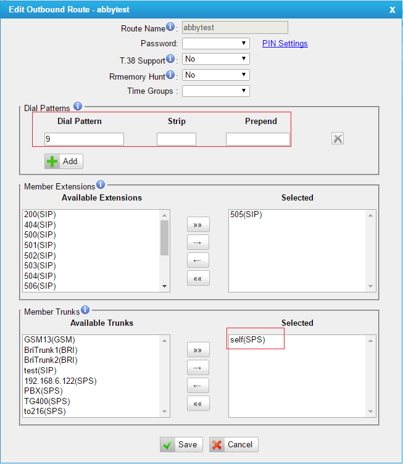Viewport: 403px width, 464px height.
Task: Click the Route Name field abbytest
Action: (235, 28)
